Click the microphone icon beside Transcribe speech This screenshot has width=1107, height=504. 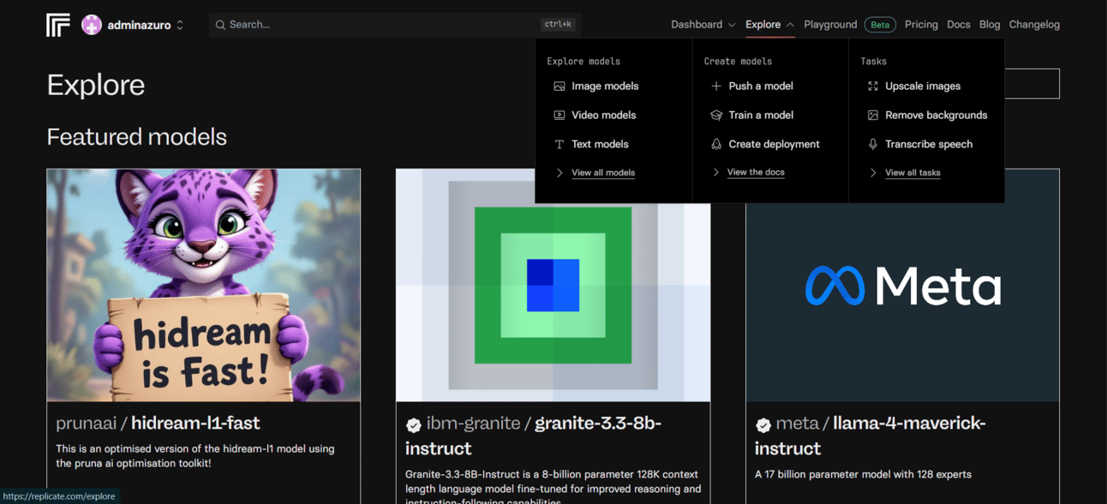pos(873,145)
